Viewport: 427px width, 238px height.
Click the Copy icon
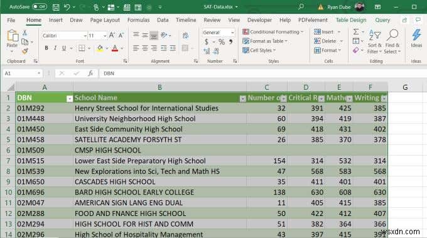coord(24,42)
